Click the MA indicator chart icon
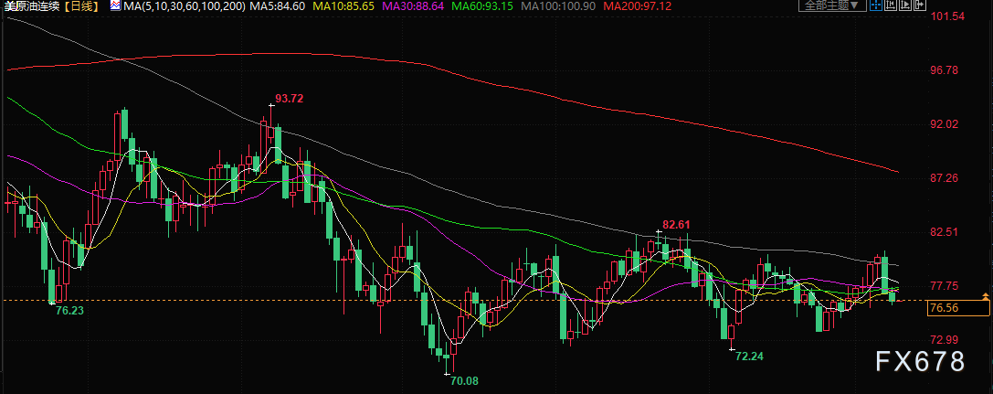This screenshot has width=993, height=394. coord(116,5)
